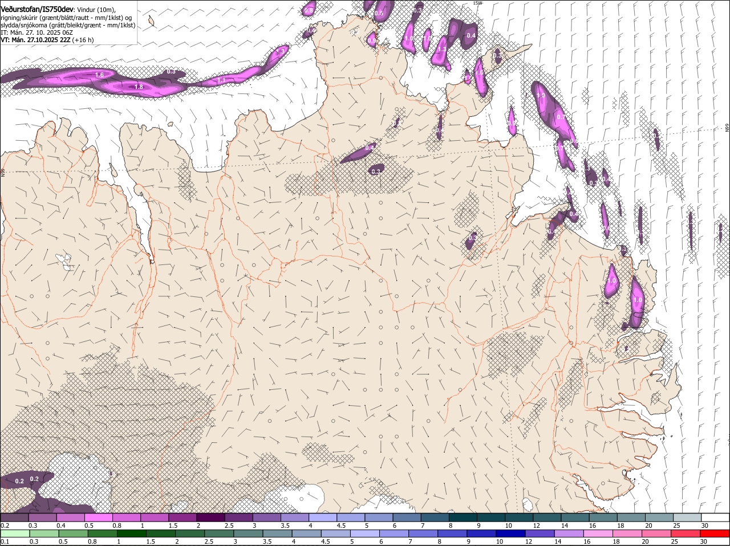Pick the dark green 1 swatch on rain scale

pyautogui.click(x=131, y=533)
